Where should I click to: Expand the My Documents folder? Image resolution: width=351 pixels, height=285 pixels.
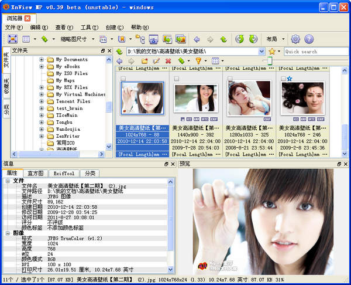coord(42,59)
